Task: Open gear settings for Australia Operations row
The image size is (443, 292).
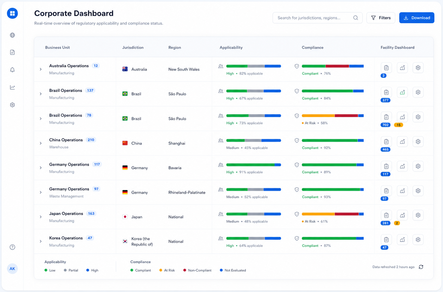Action: [x=418, y=68]
